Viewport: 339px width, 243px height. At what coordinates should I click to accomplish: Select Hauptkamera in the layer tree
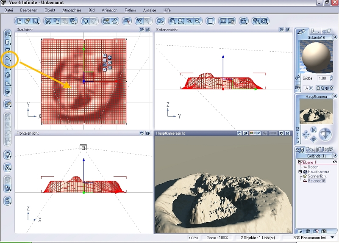(318, 171)
